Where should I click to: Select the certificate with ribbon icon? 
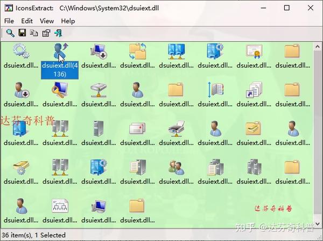coord(254,51)
